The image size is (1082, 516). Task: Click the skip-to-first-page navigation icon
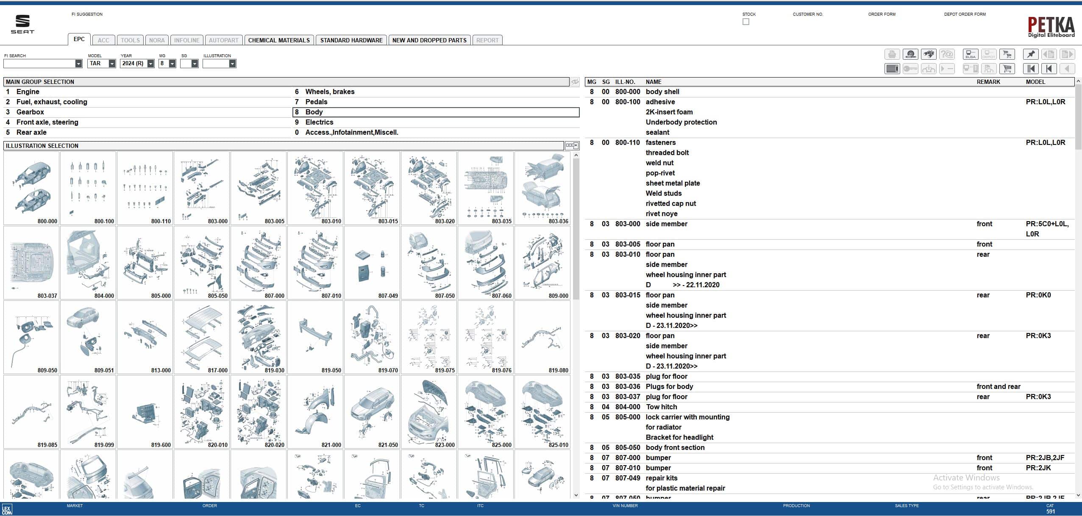[x=1031, y=68]
